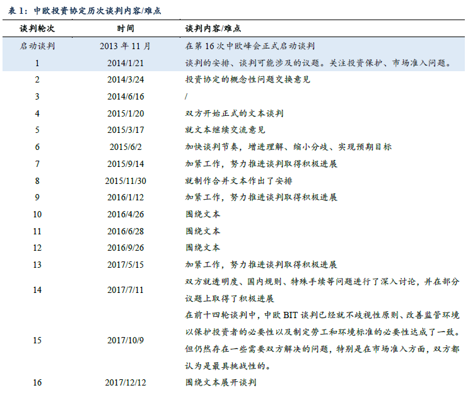468x395 pixels.
Task: Click the date 2017/10/9
Action: [x=126, y=340]
